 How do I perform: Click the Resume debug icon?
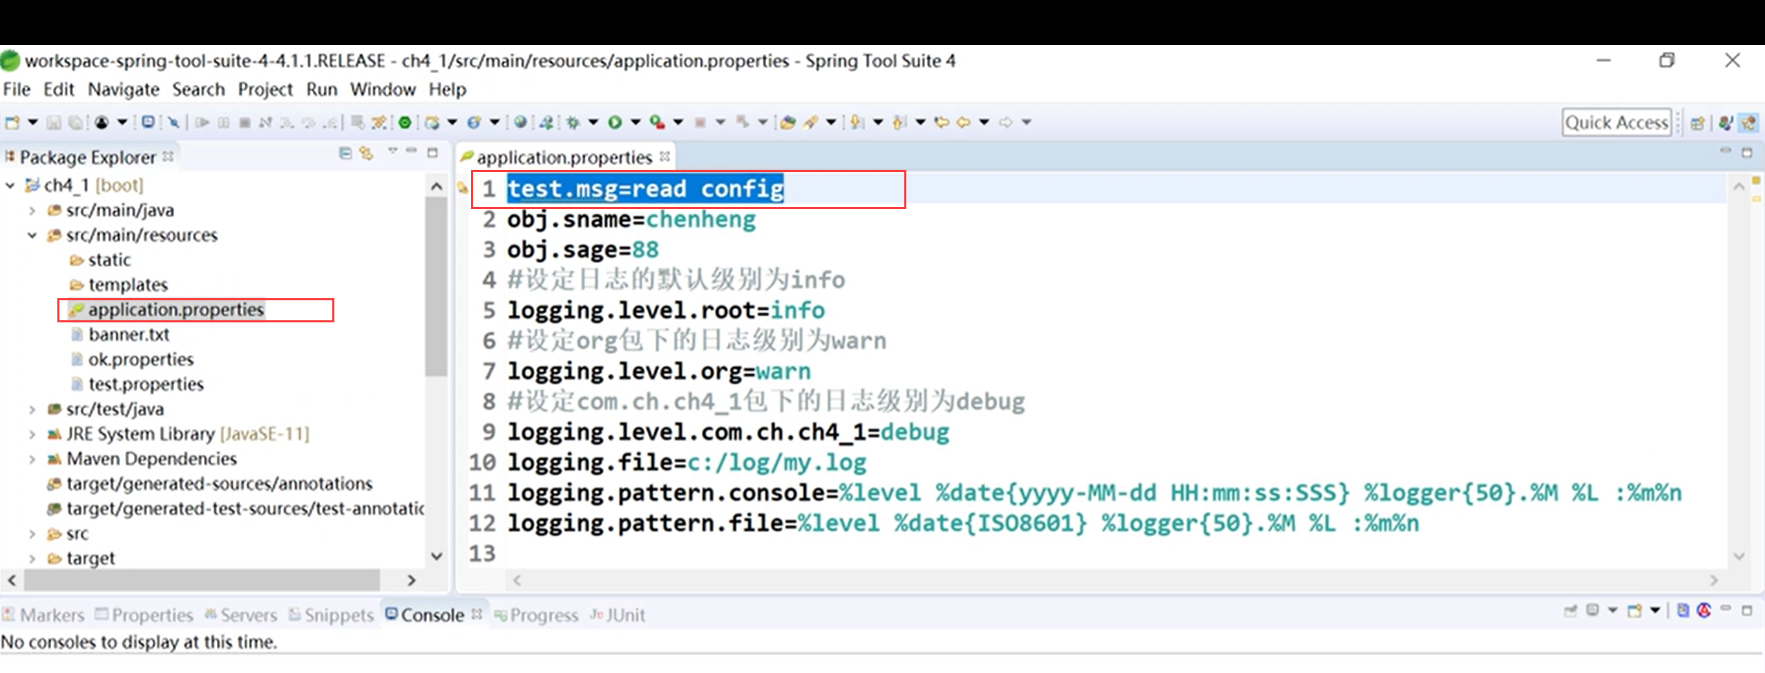point(202,122)
